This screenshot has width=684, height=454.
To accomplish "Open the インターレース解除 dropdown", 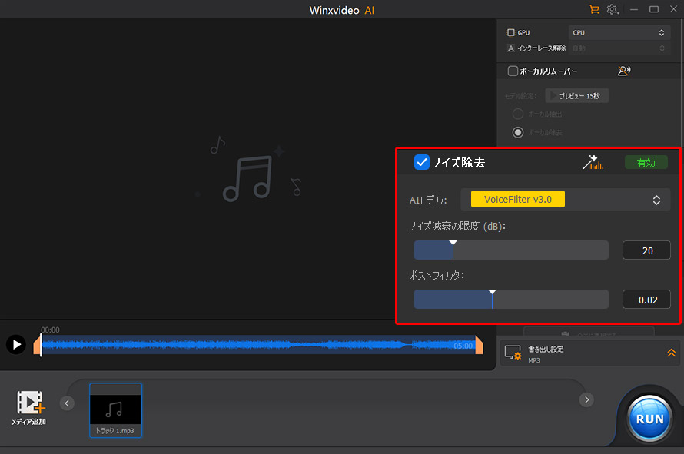I will pyautogui.click(x=619, y=48).
